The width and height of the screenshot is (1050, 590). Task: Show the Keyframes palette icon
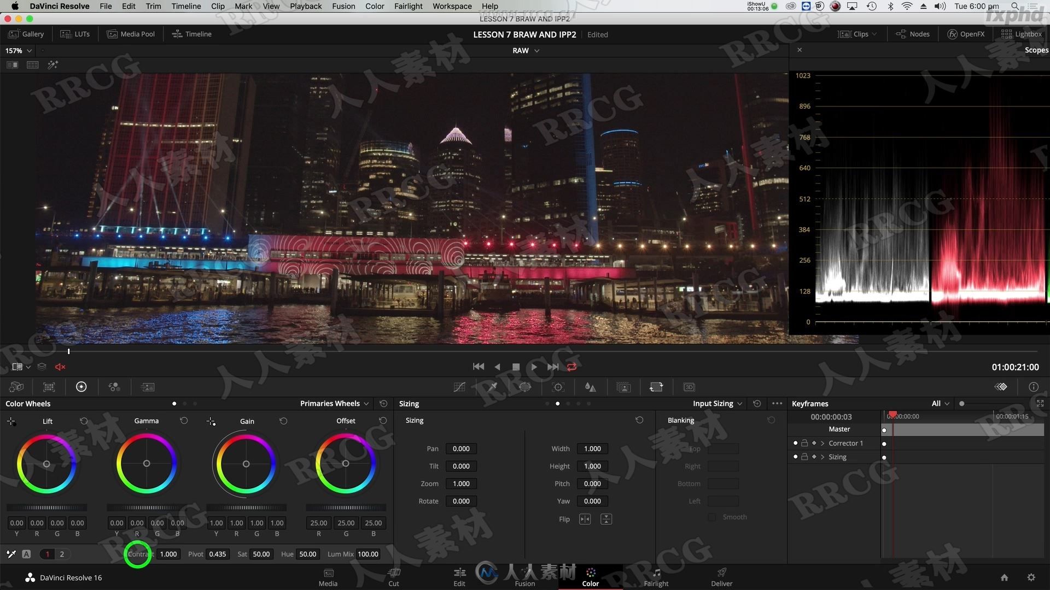click(x=1001, y=387)
